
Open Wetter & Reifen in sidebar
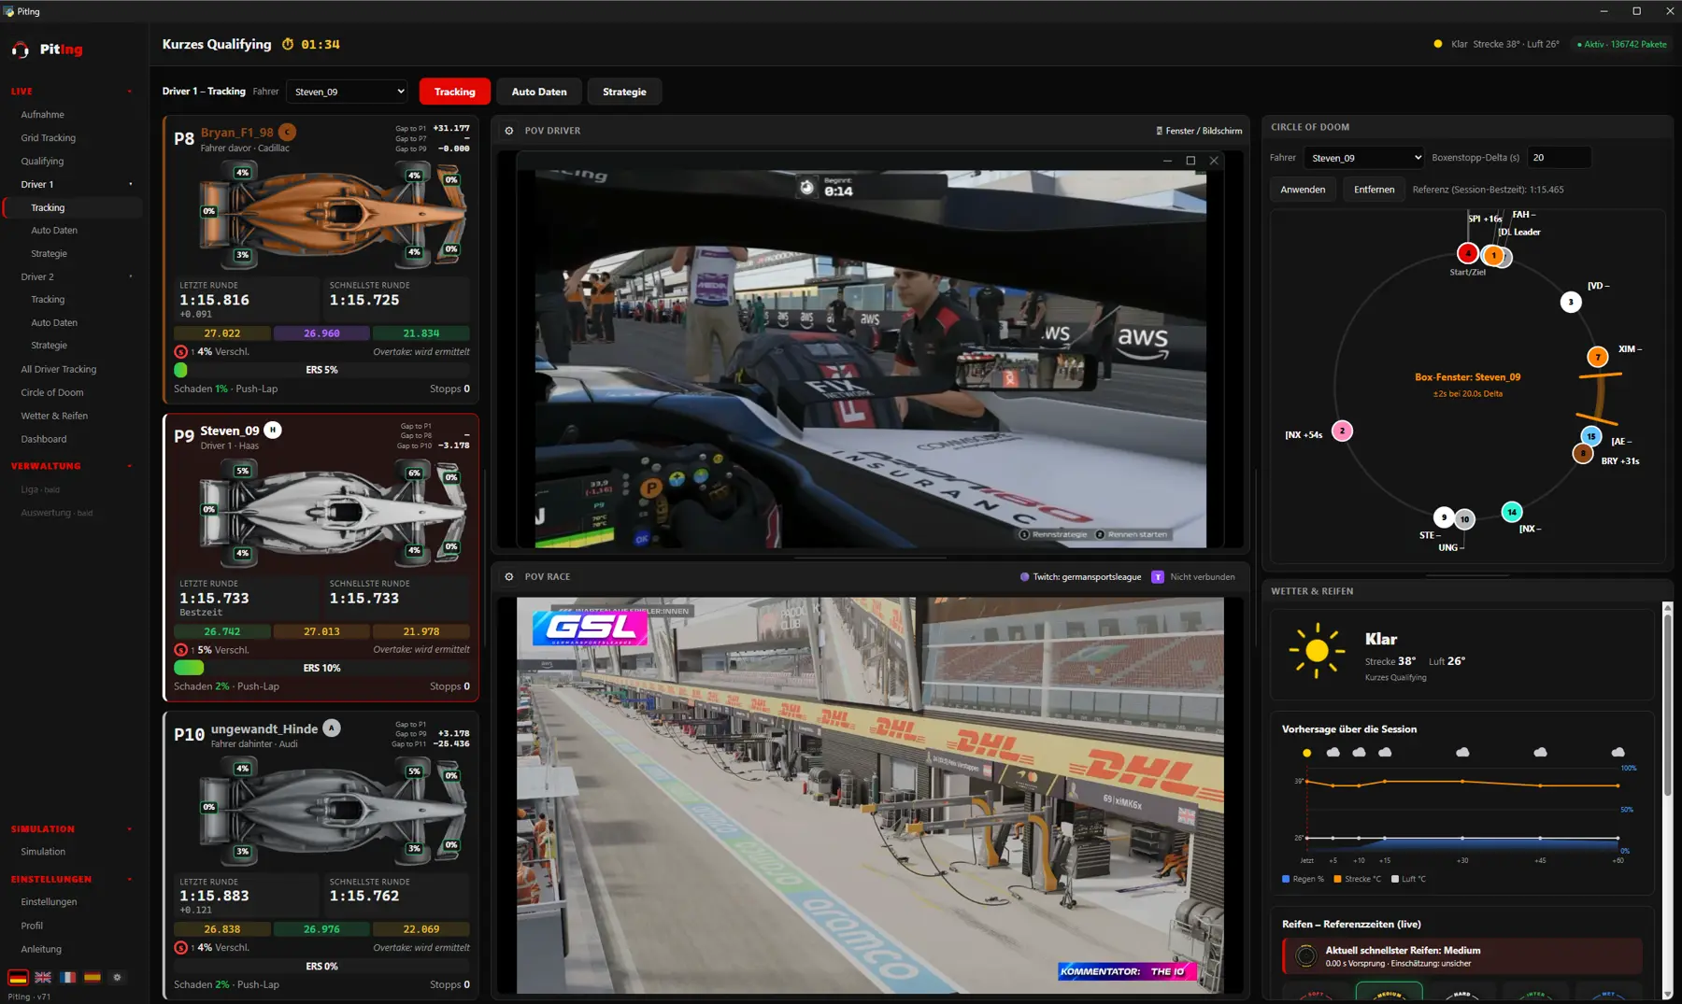pyautogui.click(x=54, y=416)
